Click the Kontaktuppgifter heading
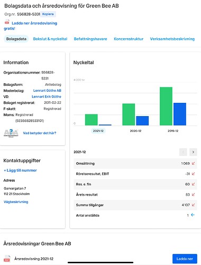Viewport: 201px width, 265px height. click(x=22, y=161)
